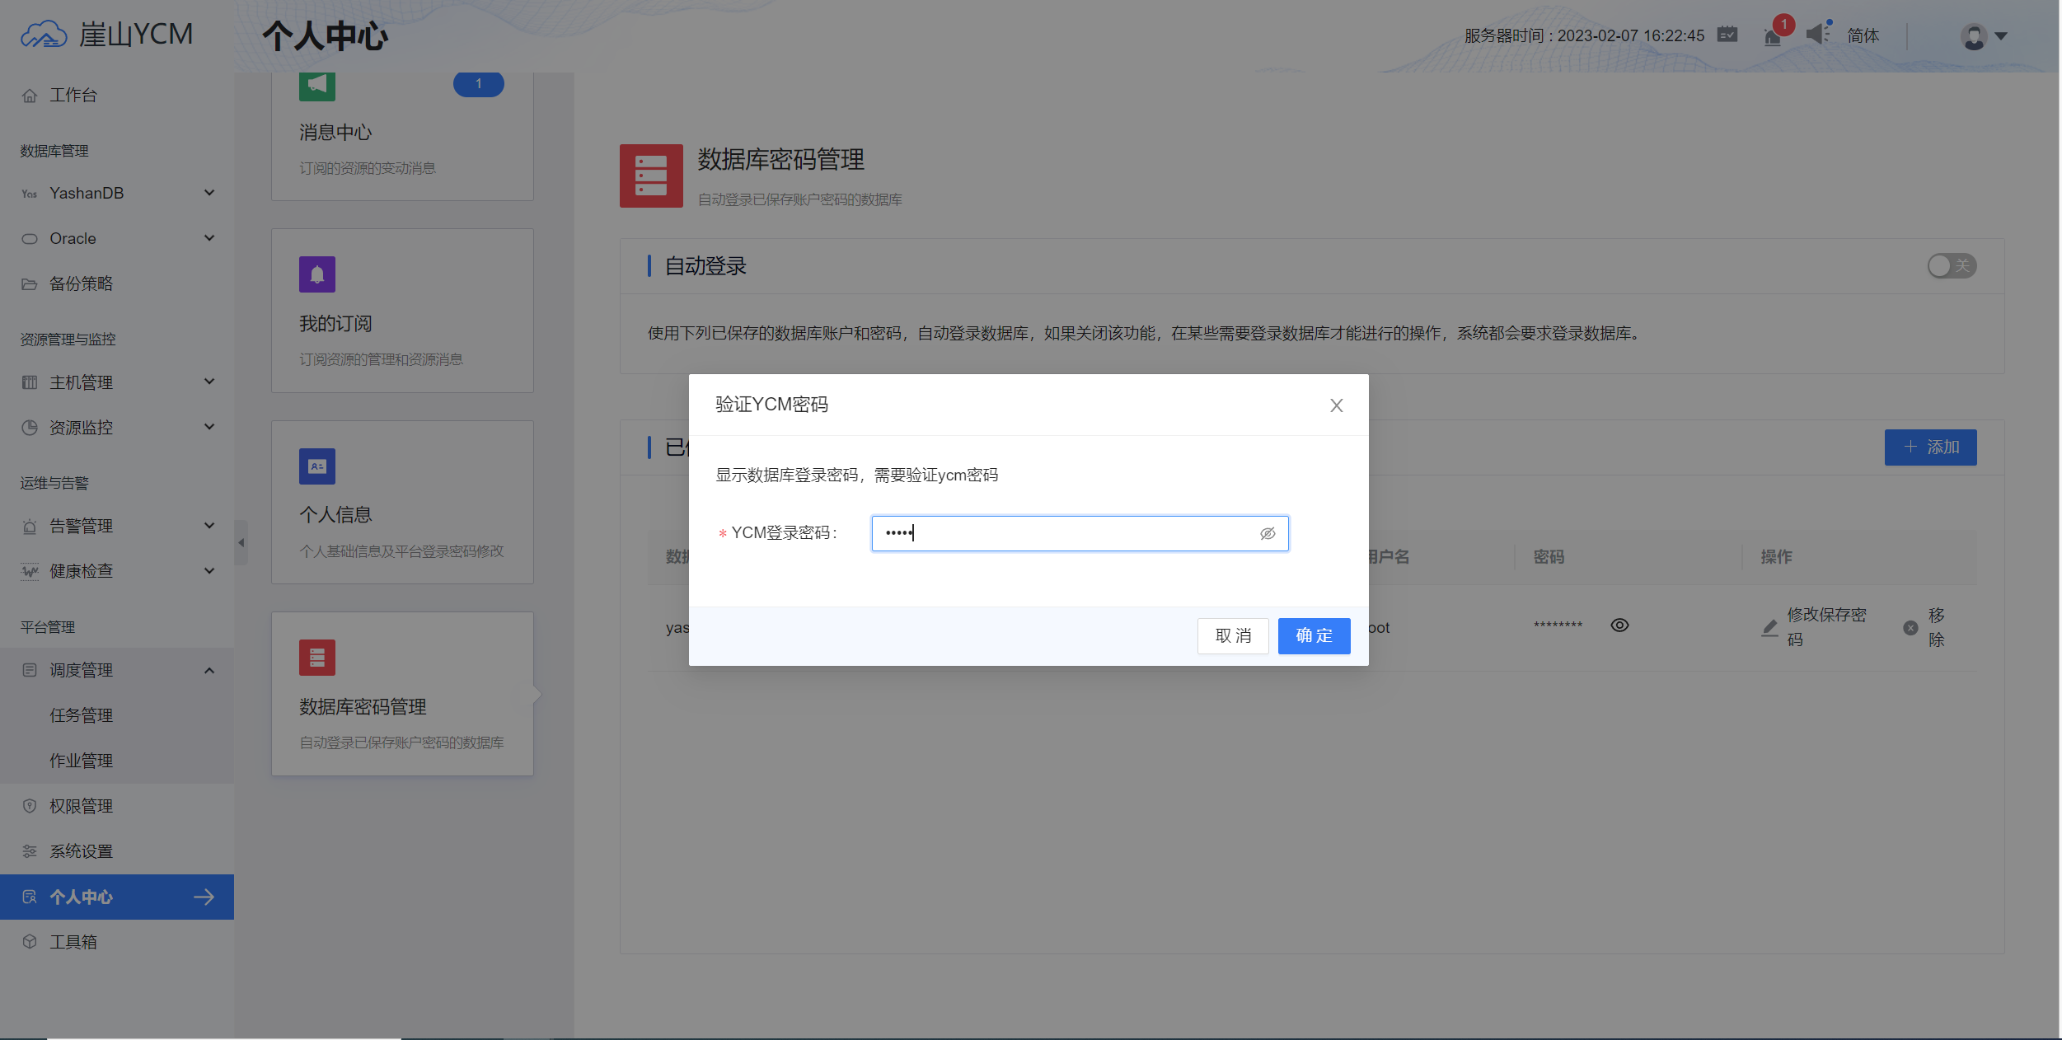Click the 数据库密码管理 red database icon

click(x=316, y=658)
